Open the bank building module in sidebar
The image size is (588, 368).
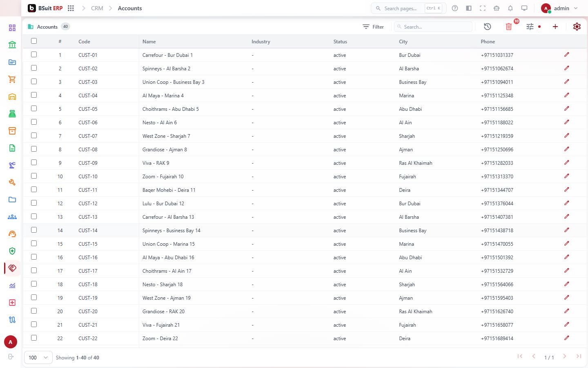point(12,45)
